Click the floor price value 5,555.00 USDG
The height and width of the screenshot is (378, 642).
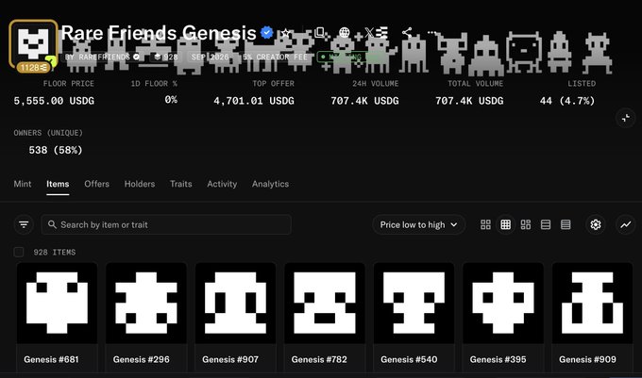pyautogui.click(x=54, y=101)
